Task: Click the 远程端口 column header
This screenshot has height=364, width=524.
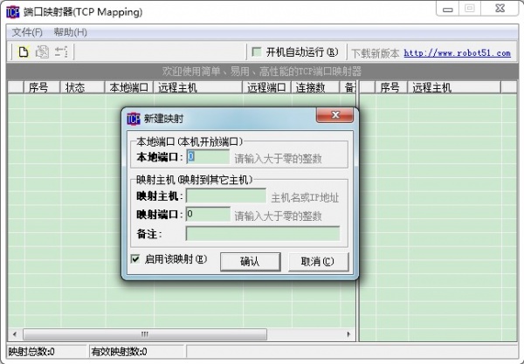Action: (x=266, y=87)
